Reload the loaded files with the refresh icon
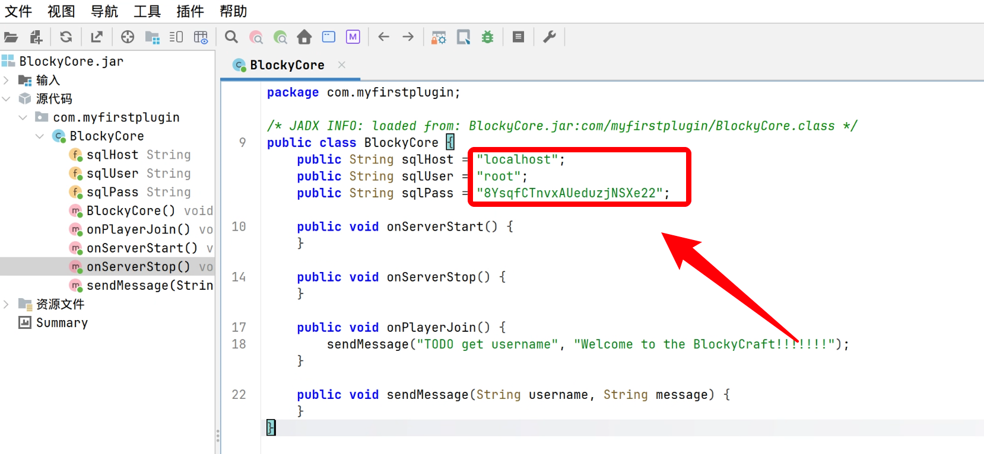This screenshot has height=454, width=984. coord(66,37)
